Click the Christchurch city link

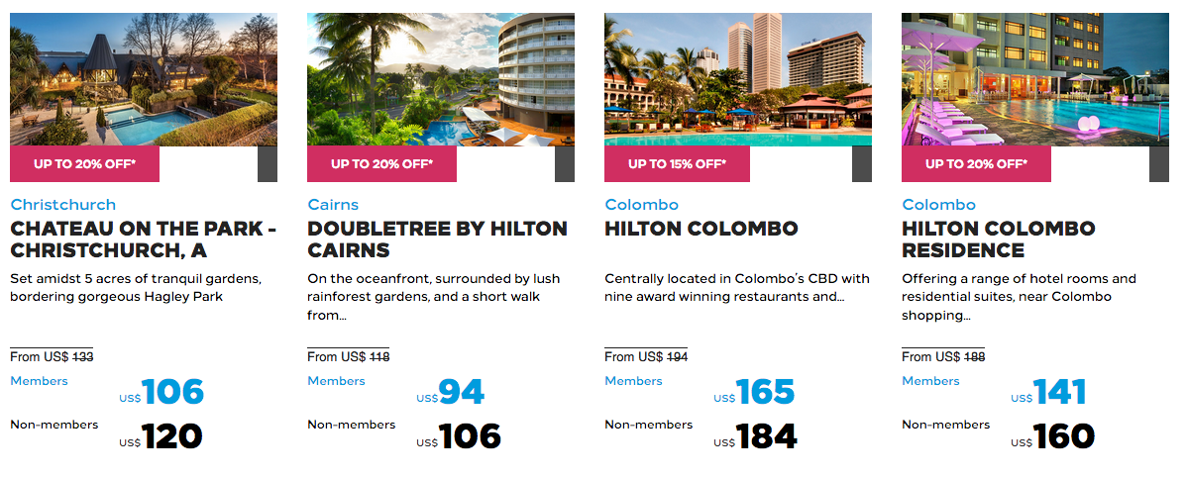63,205
